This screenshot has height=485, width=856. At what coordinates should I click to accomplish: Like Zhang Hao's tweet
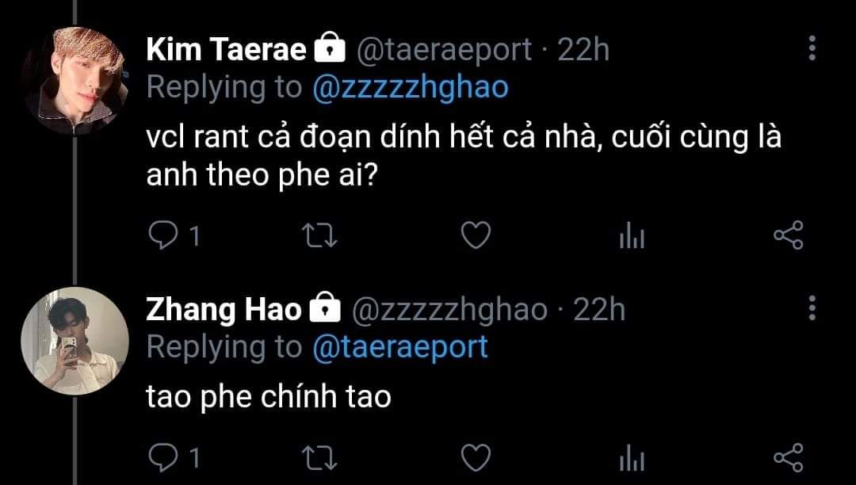pos(476,458)
